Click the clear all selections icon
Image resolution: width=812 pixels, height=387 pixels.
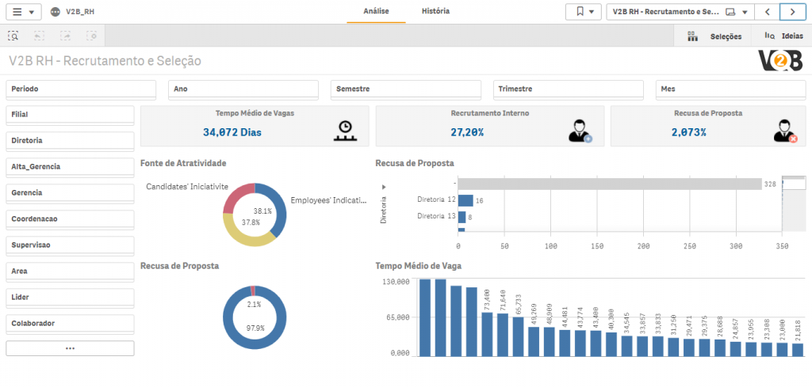(x=92, y=36)
